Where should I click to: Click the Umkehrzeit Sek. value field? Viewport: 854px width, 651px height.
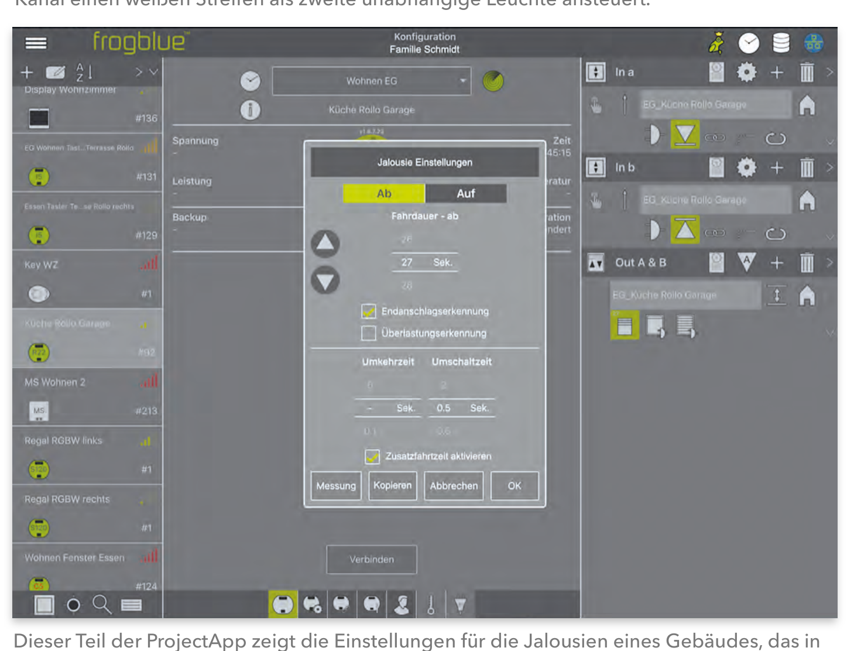click(388, 408)
